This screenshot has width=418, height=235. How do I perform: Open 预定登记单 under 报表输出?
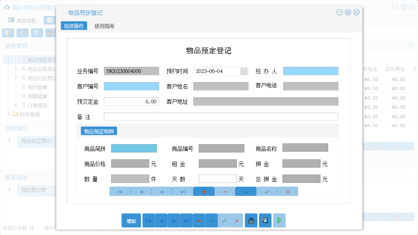34,191
